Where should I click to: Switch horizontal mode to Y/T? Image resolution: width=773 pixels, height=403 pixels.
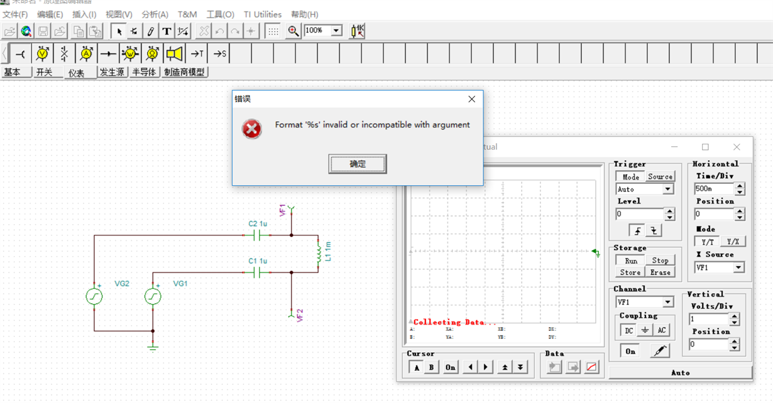coord(707,242)
